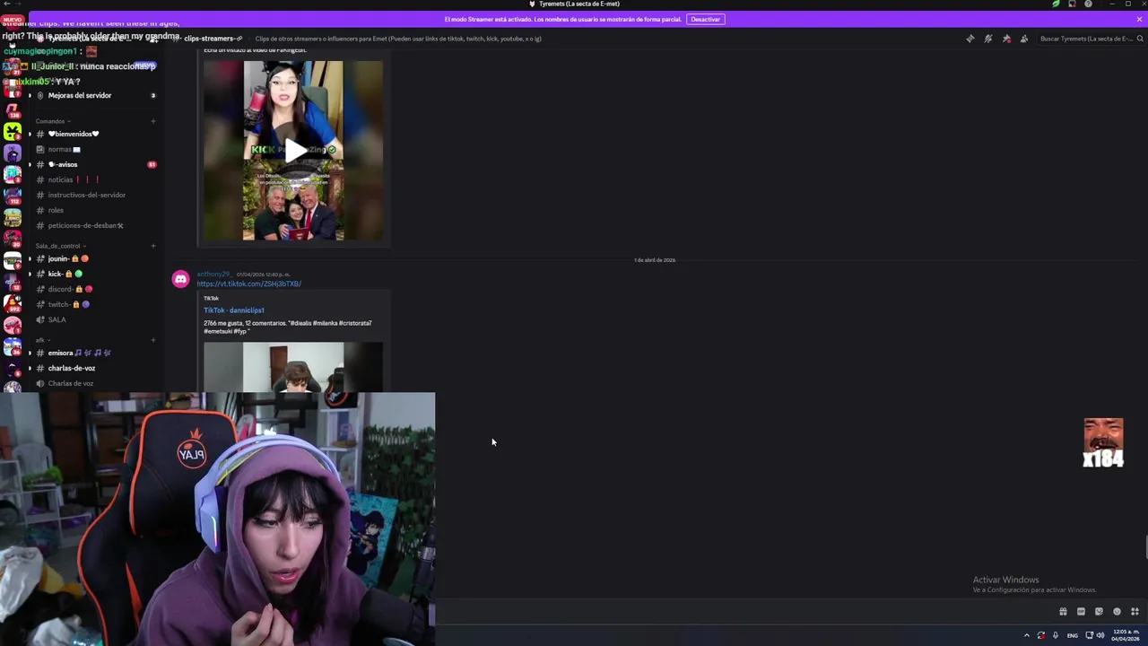Open pinned messages icon
The width and height of the screenshot is (1148, 646).
(x=1006, y=39)
